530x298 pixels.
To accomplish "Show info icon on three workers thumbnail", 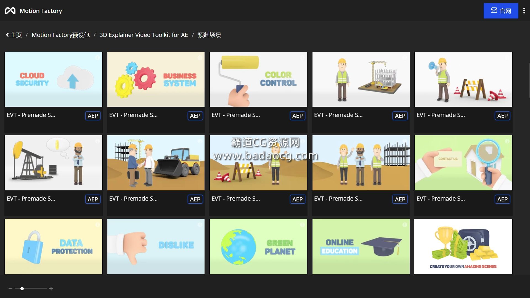I will point(405,141).
